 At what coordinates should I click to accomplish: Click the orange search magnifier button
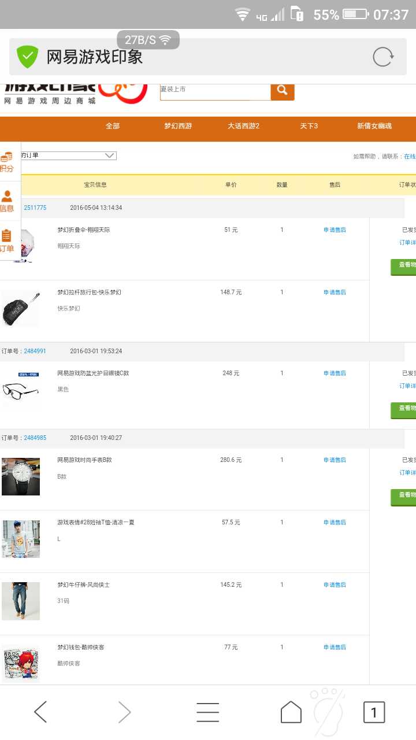click(283, 90)
